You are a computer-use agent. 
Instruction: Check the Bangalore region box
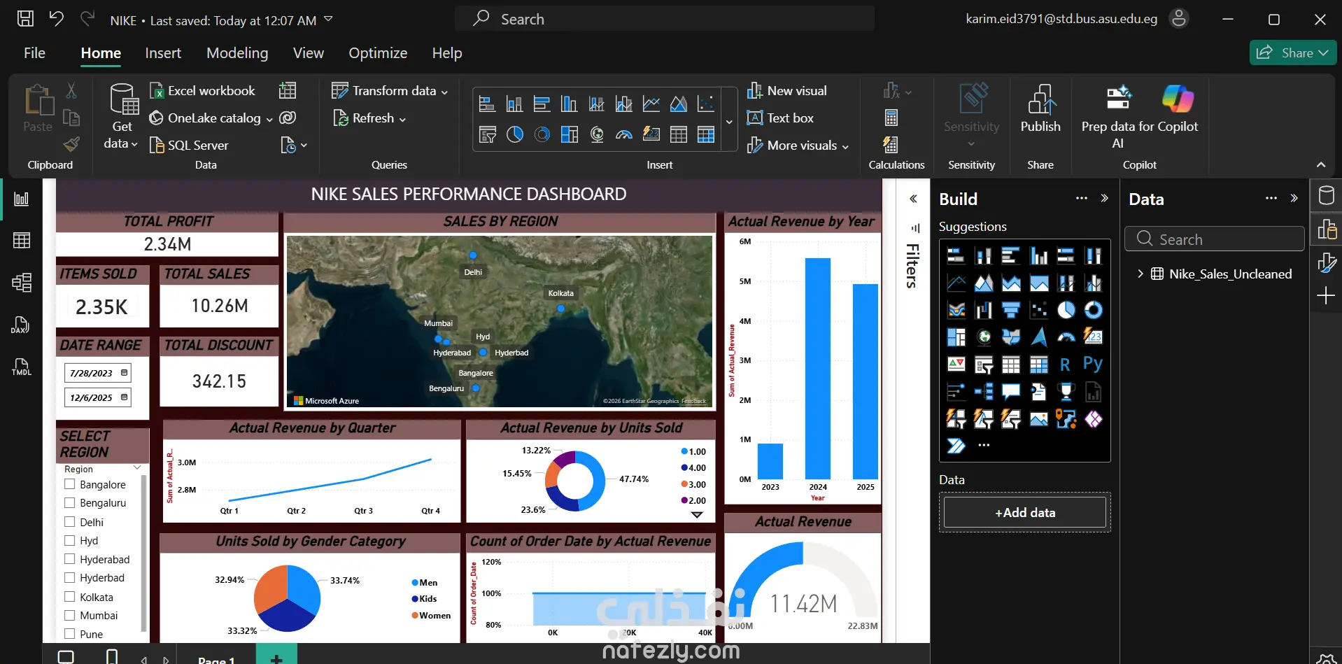69,484
